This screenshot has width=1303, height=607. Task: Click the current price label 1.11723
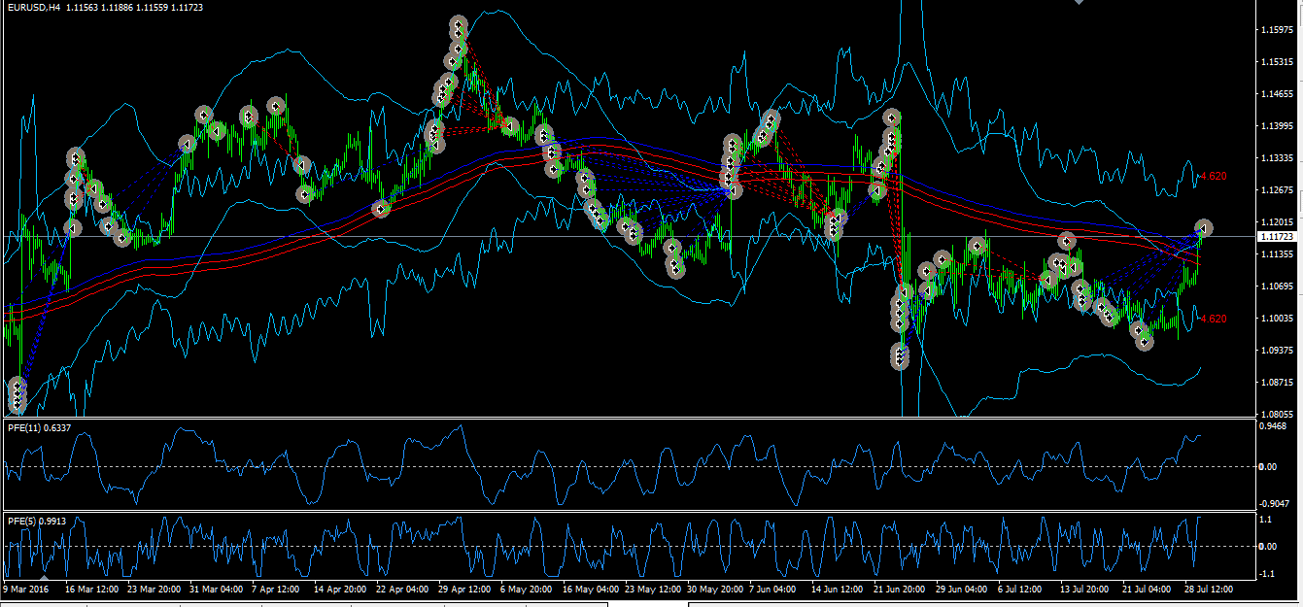coord(1275,237)
